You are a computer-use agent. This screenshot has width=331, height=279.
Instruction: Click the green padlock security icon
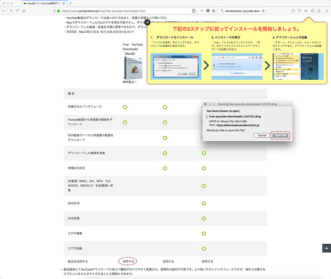pos(58,11)
